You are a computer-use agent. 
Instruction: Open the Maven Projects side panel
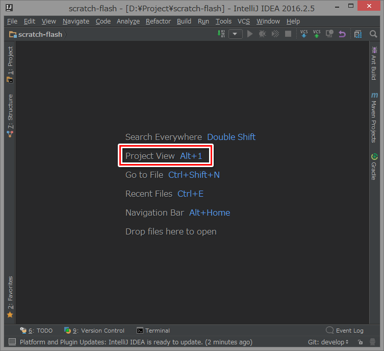374,118
